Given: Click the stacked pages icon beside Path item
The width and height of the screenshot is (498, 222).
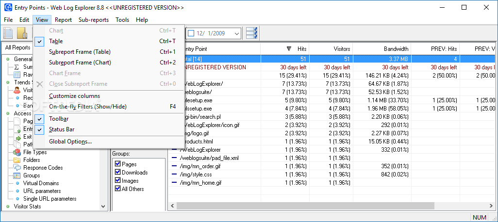Looking at the screenshot, I should [x=17, y=144].
